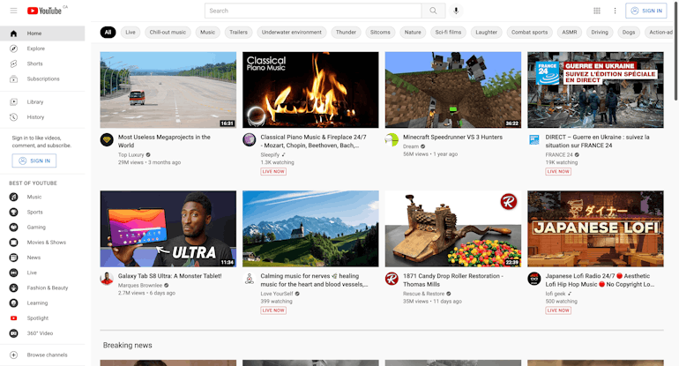Click into the Search input field
The height and width of the screenshot is (366, 679).
click(313, 11)
